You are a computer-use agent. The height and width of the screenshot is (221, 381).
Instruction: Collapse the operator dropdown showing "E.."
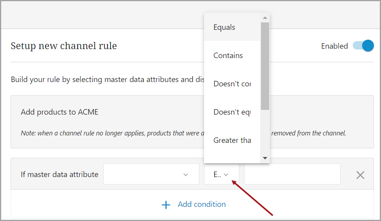point(221,174)
